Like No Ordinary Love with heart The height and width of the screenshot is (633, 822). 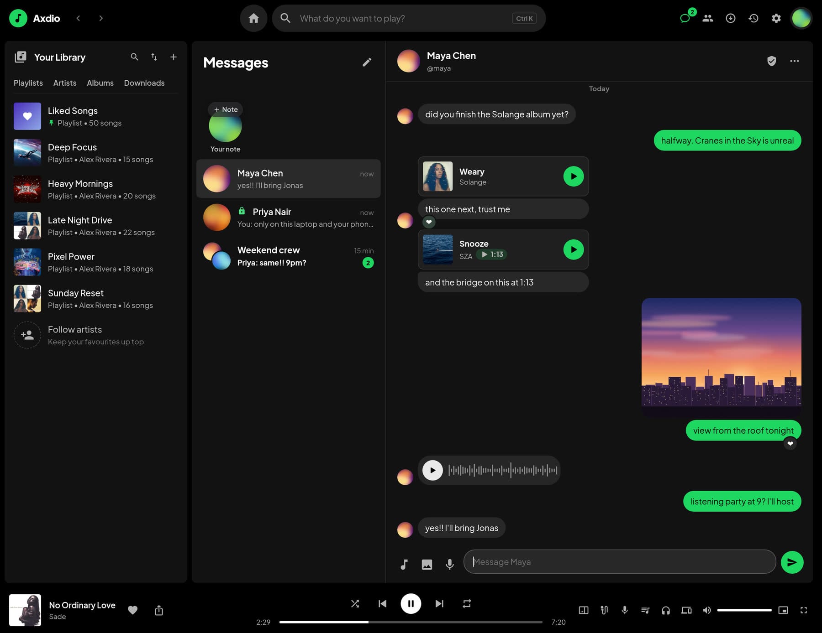click(132, 610)
